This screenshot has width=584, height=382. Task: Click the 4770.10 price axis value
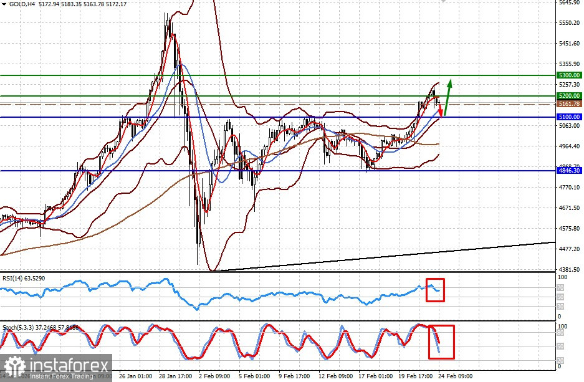point(570,188)
